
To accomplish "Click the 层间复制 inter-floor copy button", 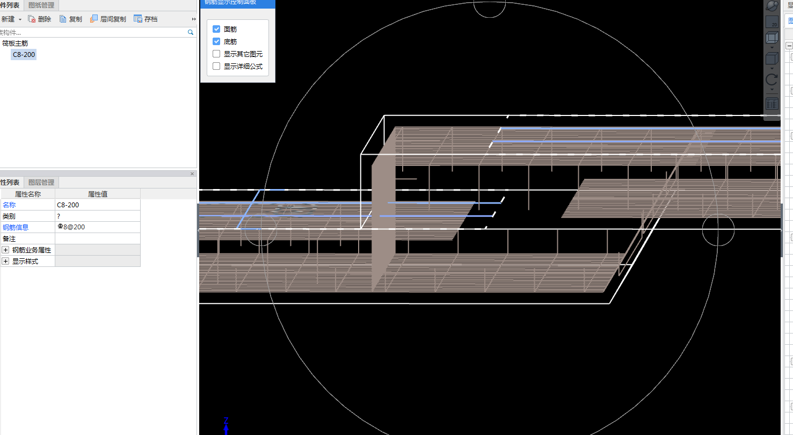I will (x=108, y=19).
